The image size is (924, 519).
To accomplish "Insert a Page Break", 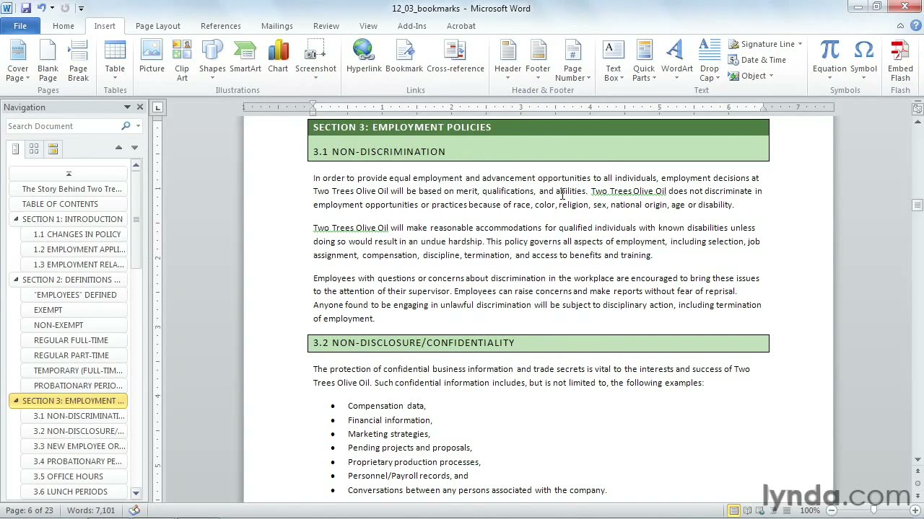I will [78, 61].
